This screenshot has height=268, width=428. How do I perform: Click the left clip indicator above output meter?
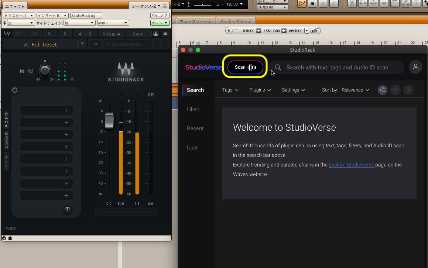tap(121, 95)
